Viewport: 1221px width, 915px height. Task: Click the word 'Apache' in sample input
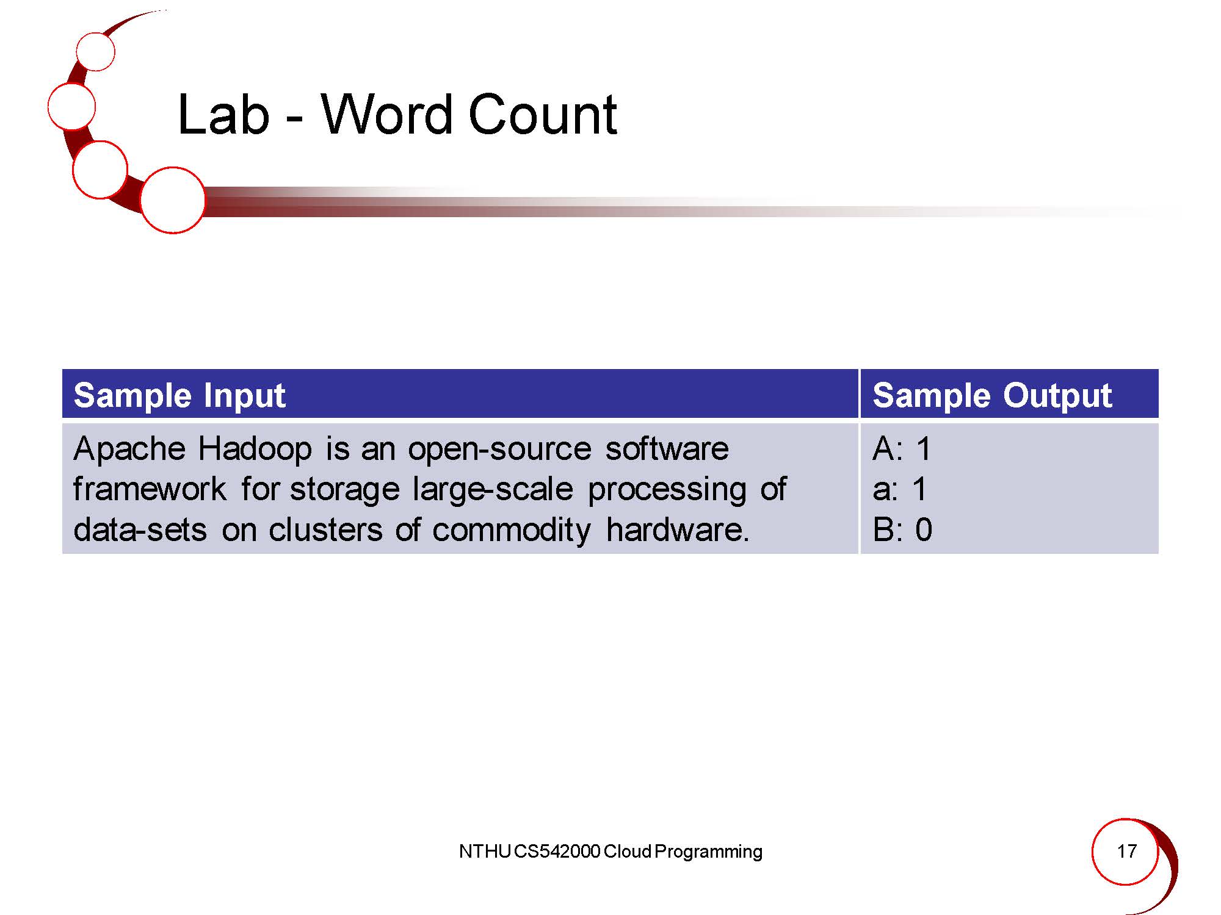[129, 450]
